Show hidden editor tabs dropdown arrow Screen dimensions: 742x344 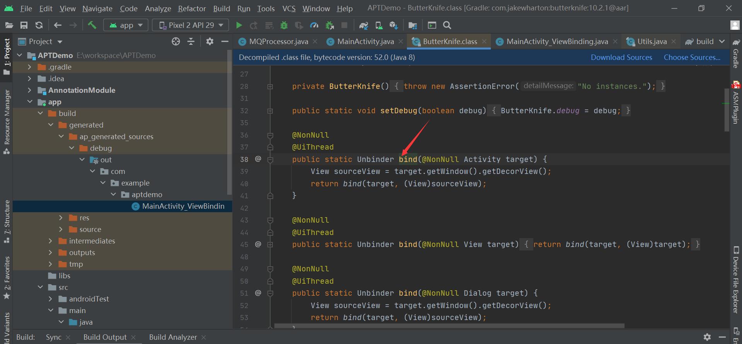(722, 41)
